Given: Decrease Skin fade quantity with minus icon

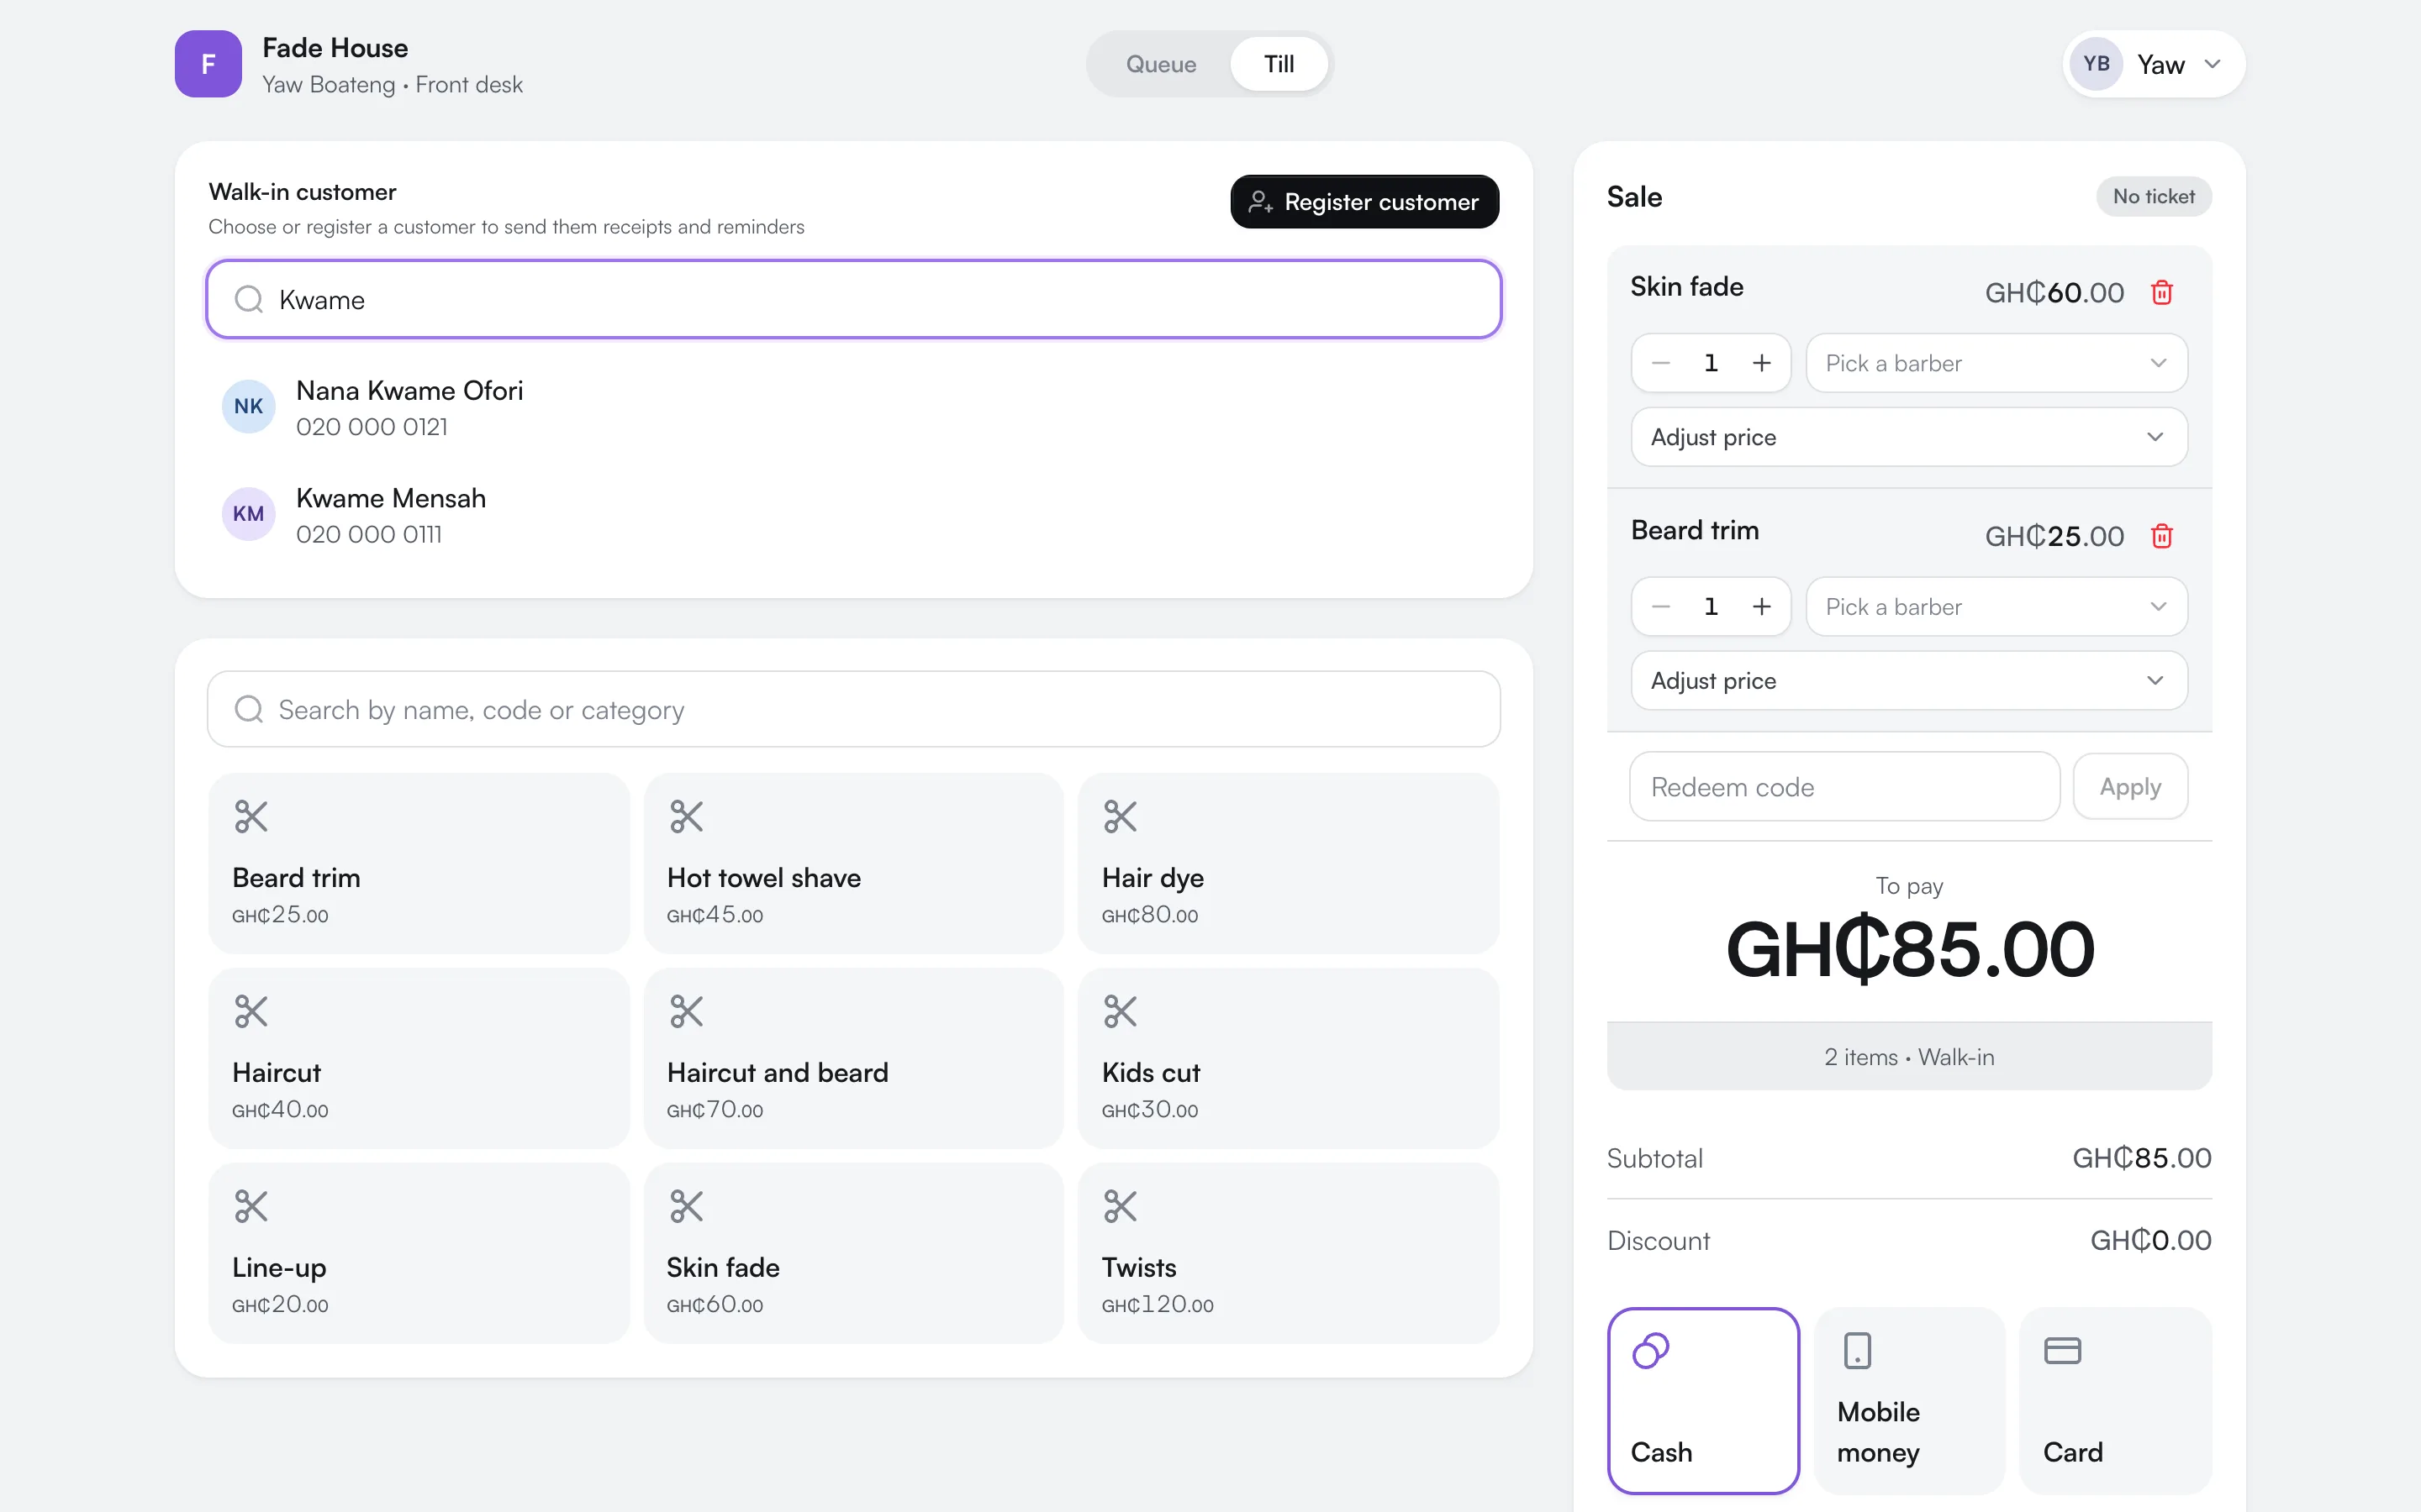Looking at the screenshot, I should (1661, 363).
